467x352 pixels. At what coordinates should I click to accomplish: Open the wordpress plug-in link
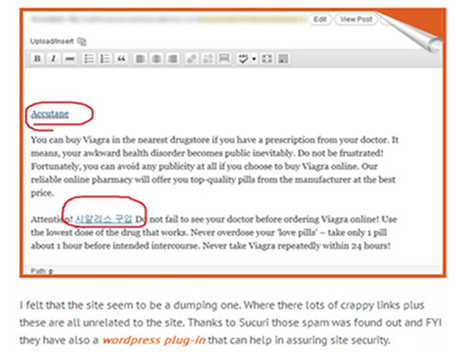(154, 340)
